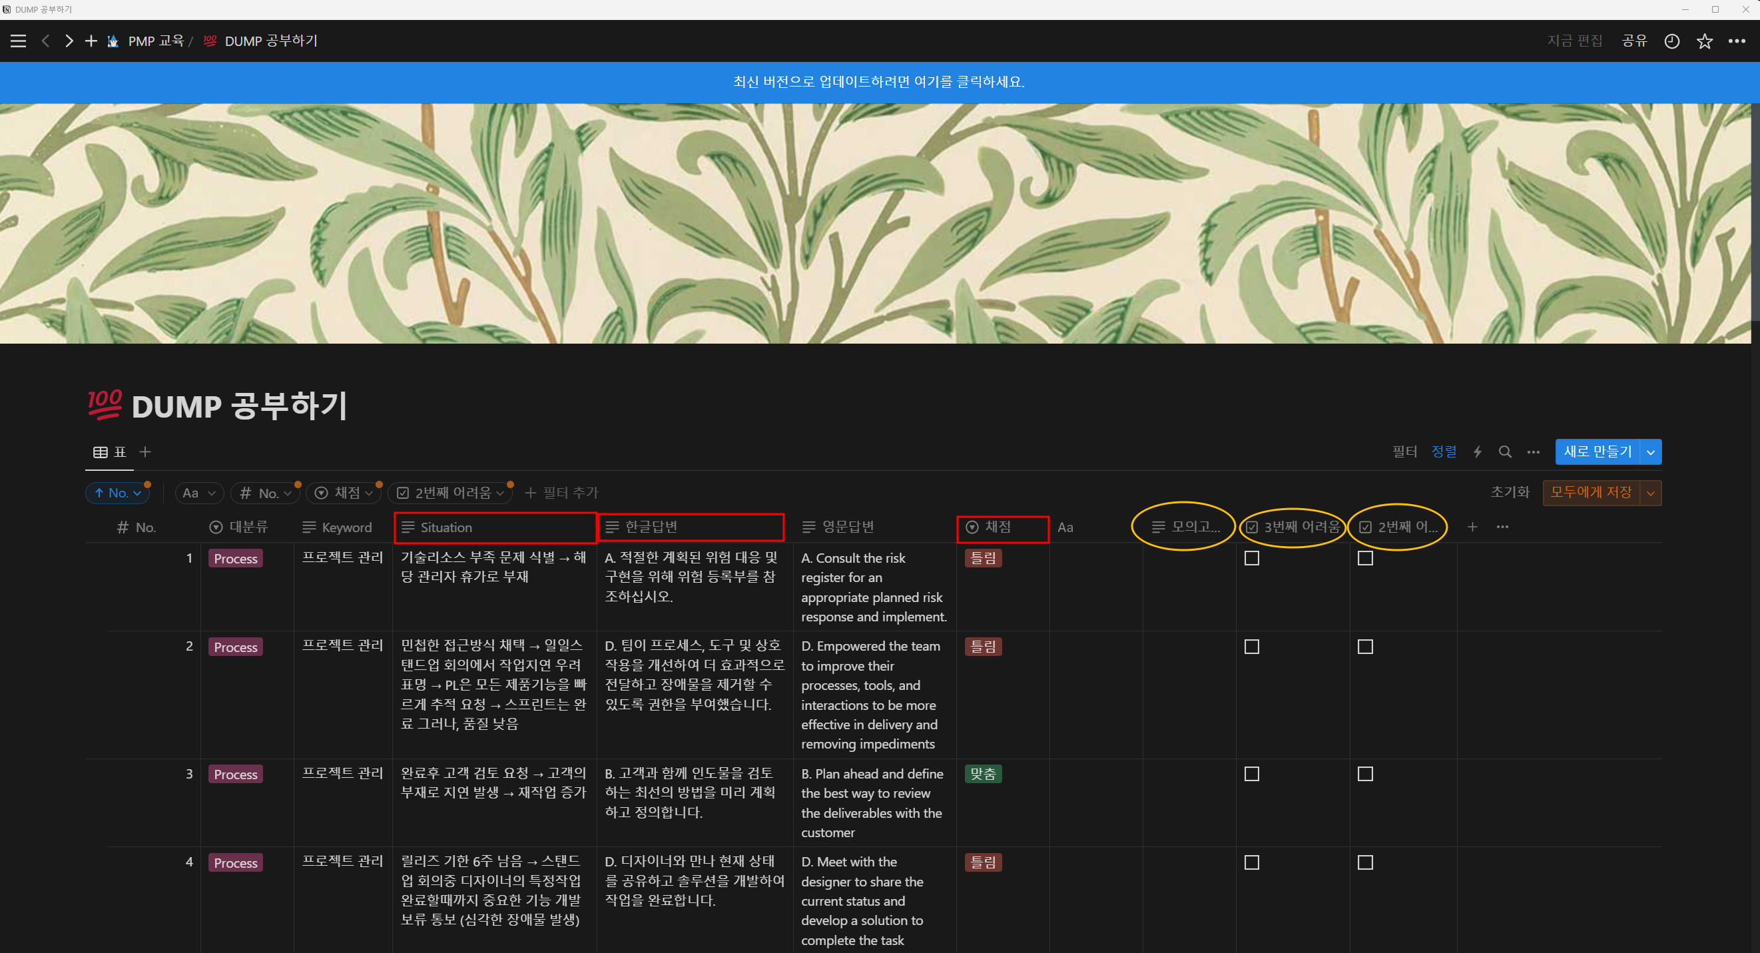The height and width of the screenshot is (953, 1760).
Task: Open the # No. filter chip dropdown
Action: (265, 493)
